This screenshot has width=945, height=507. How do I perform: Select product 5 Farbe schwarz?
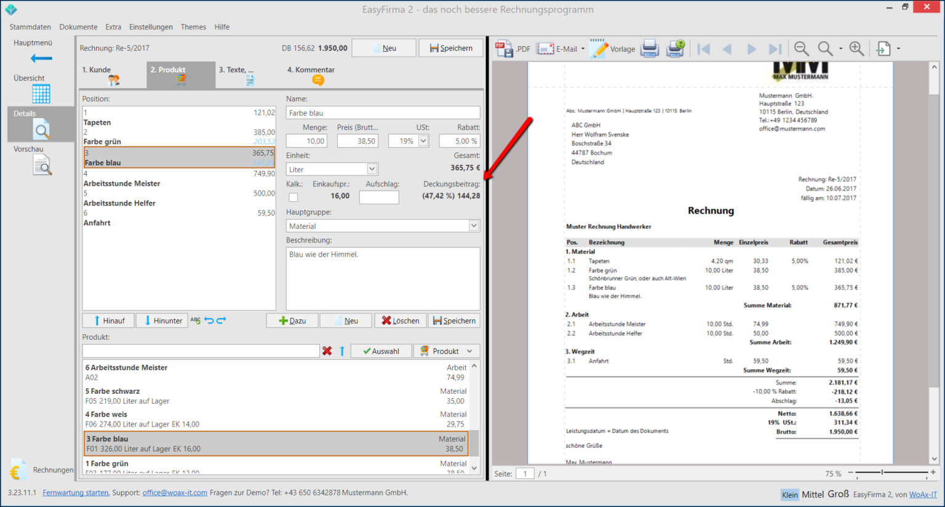(276, 396)
